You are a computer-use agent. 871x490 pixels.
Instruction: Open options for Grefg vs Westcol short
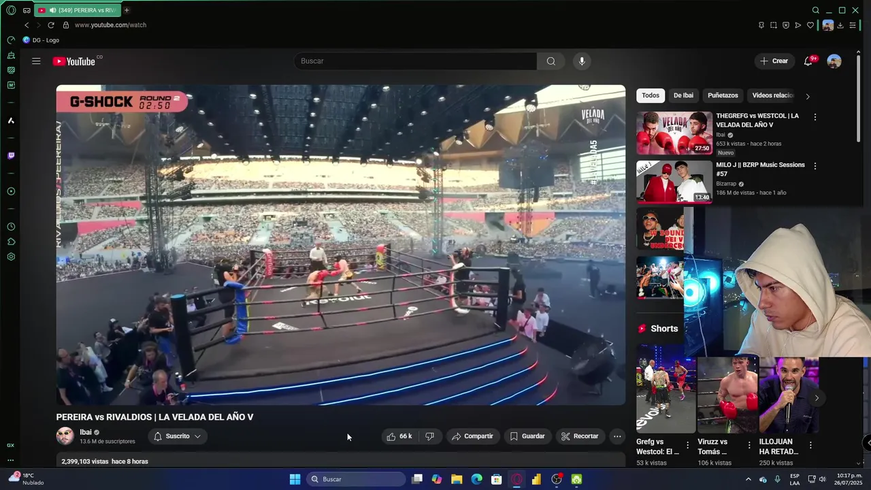[x=687, y=445]
